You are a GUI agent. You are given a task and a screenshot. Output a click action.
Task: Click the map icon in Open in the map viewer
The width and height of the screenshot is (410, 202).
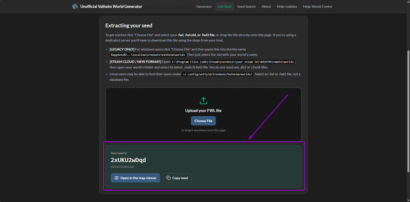[117, 178]
